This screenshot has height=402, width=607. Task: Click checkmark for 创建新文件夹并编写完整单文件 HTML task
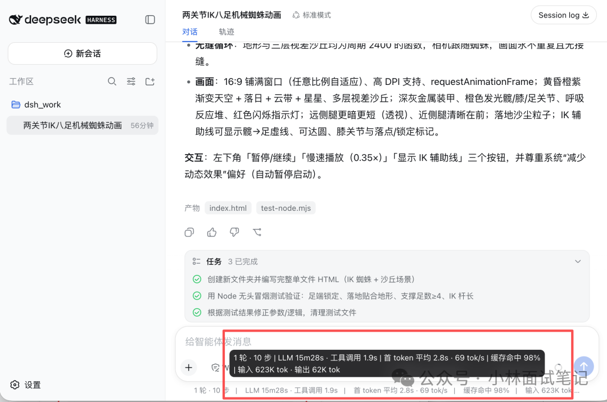(197, 279)
